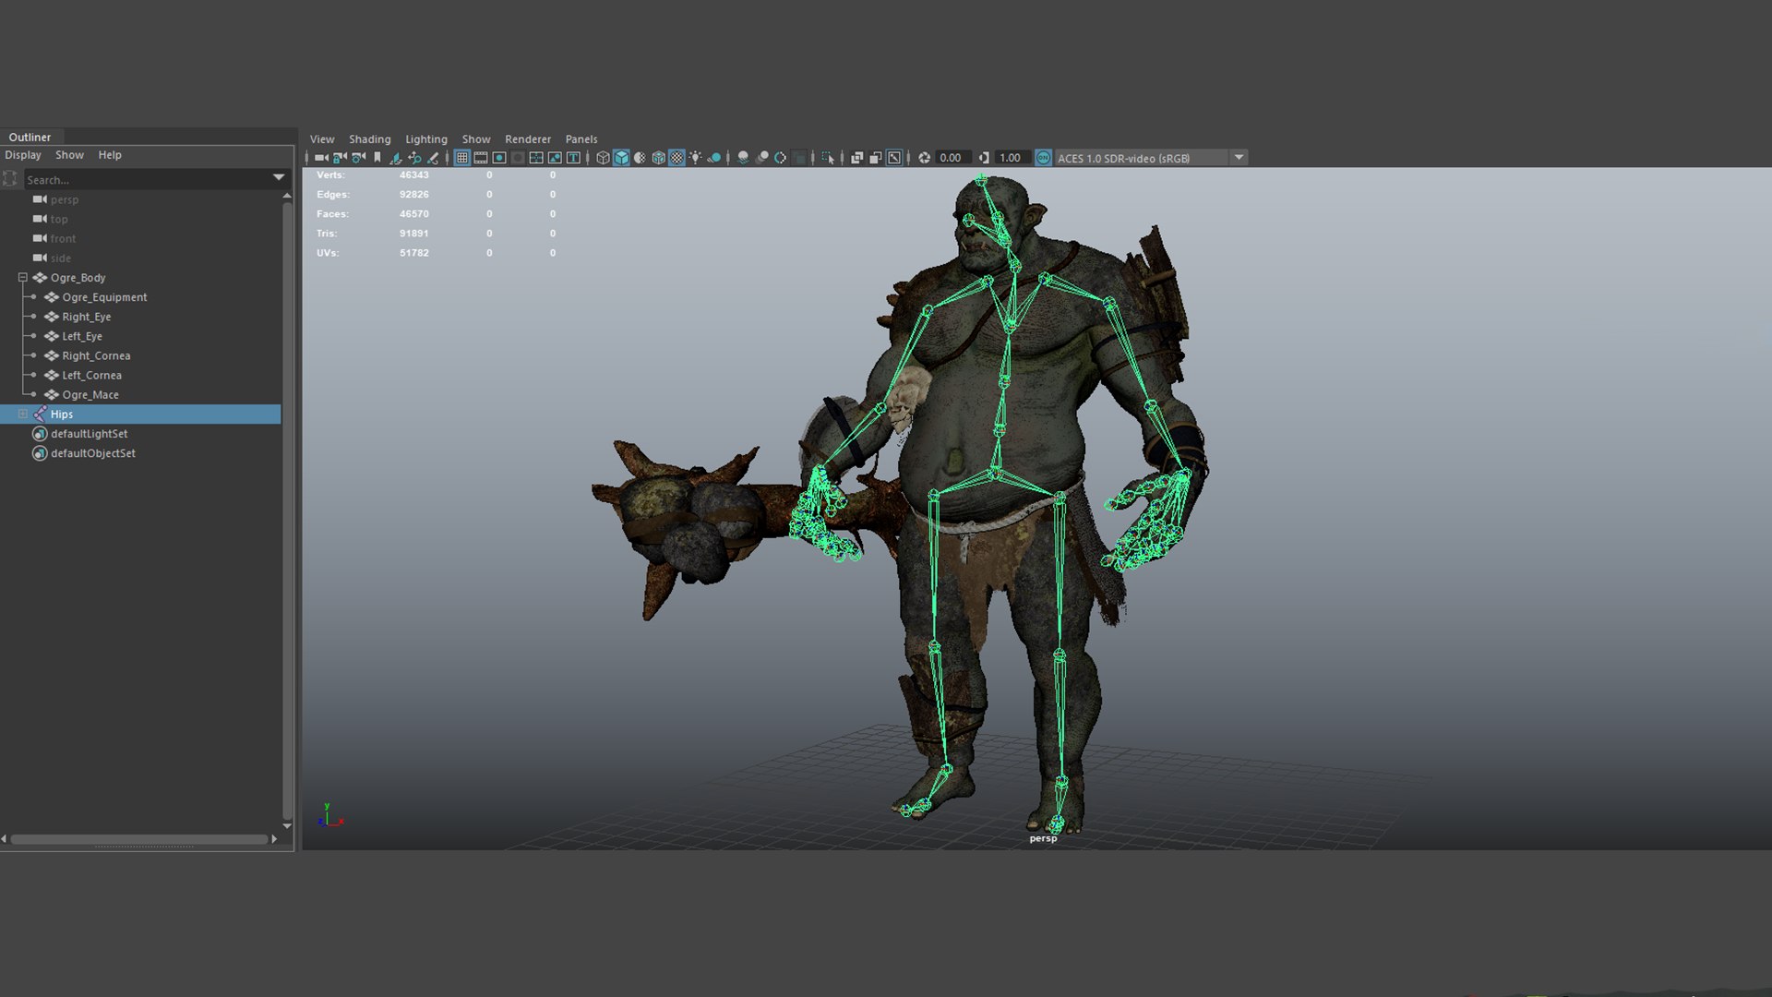Open the Lighting menu
Screen dimensions: 1772x997
click(425, 139)
